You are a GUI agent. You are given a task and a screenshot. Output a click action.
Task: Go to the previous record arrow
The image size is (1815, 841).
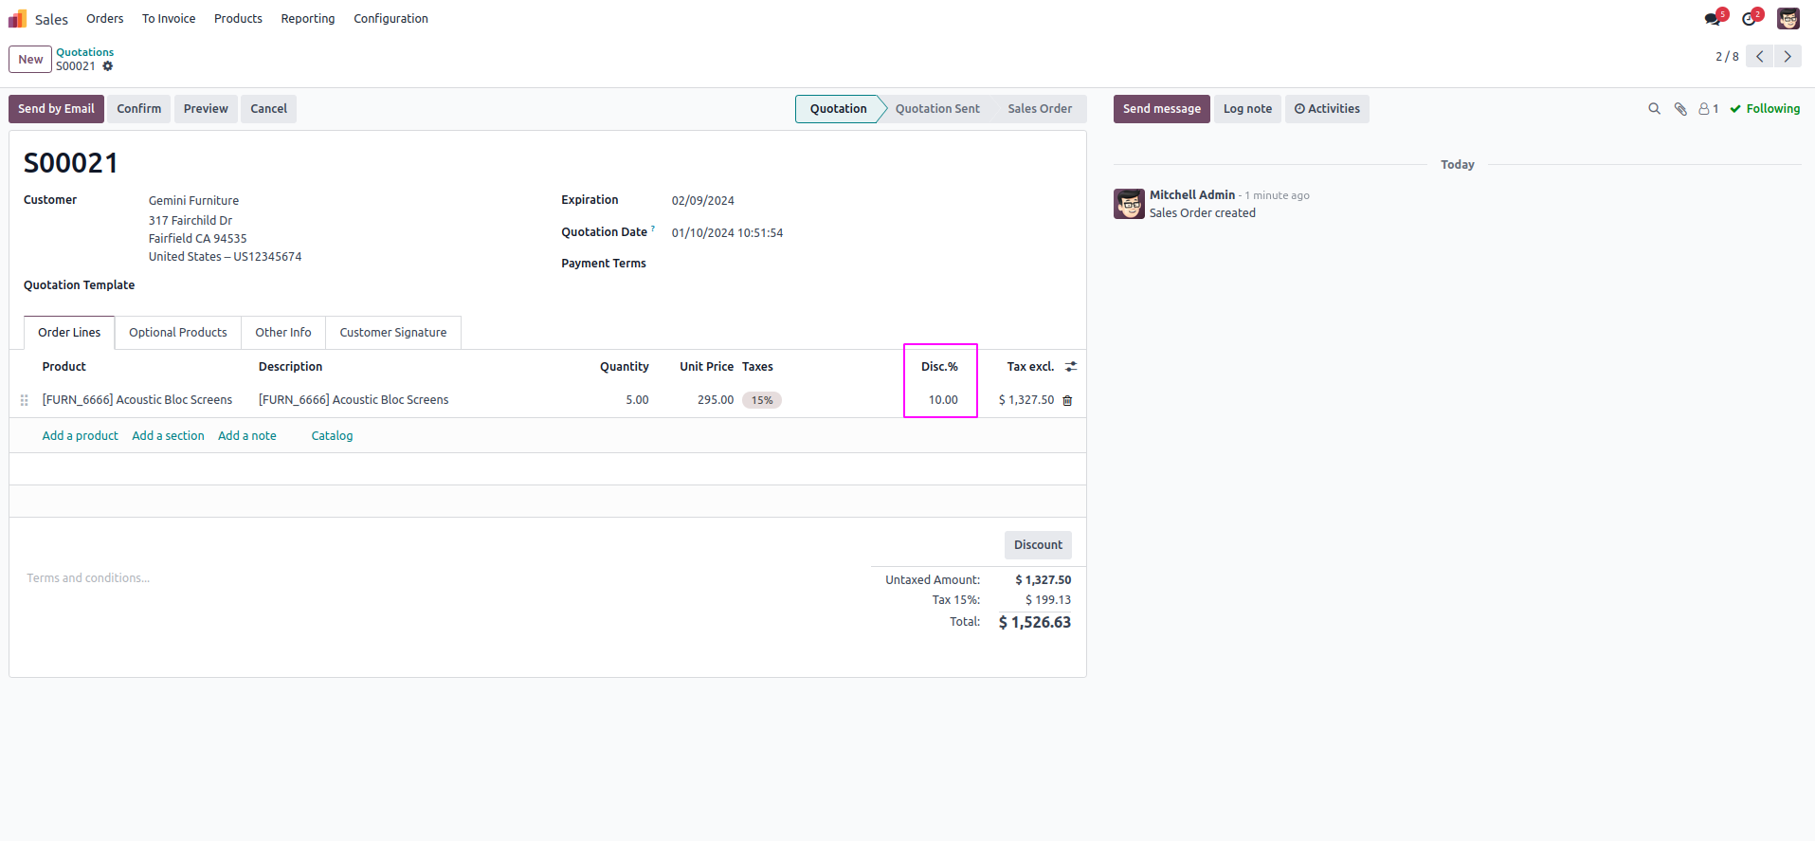point(1760,57)
